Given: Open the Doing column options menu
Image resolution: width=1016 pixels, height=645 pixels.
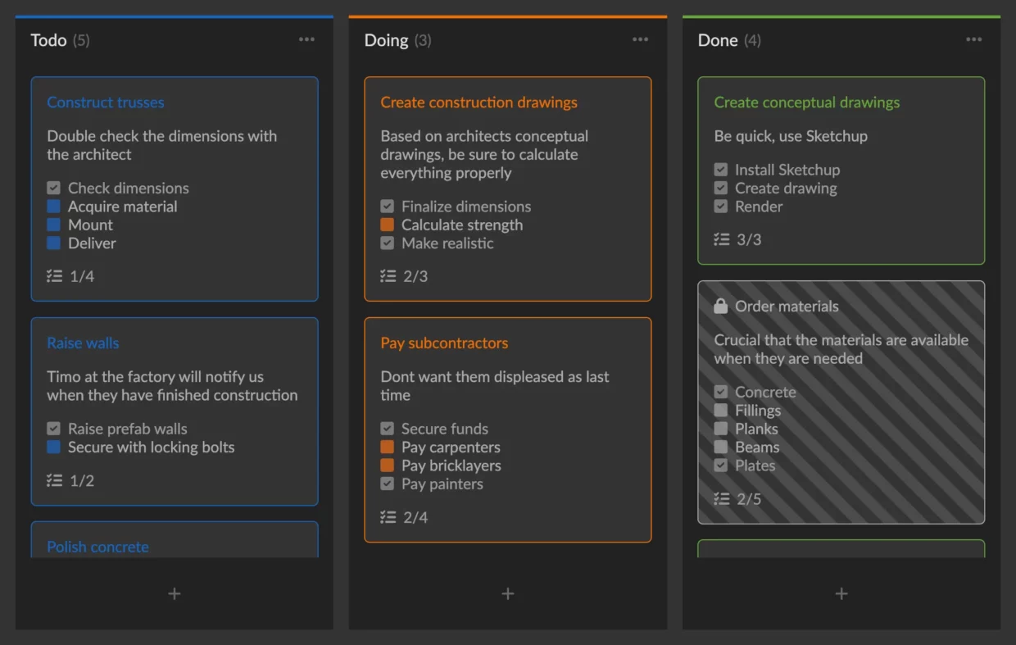Looking at the screenshot, I should 640,39.
